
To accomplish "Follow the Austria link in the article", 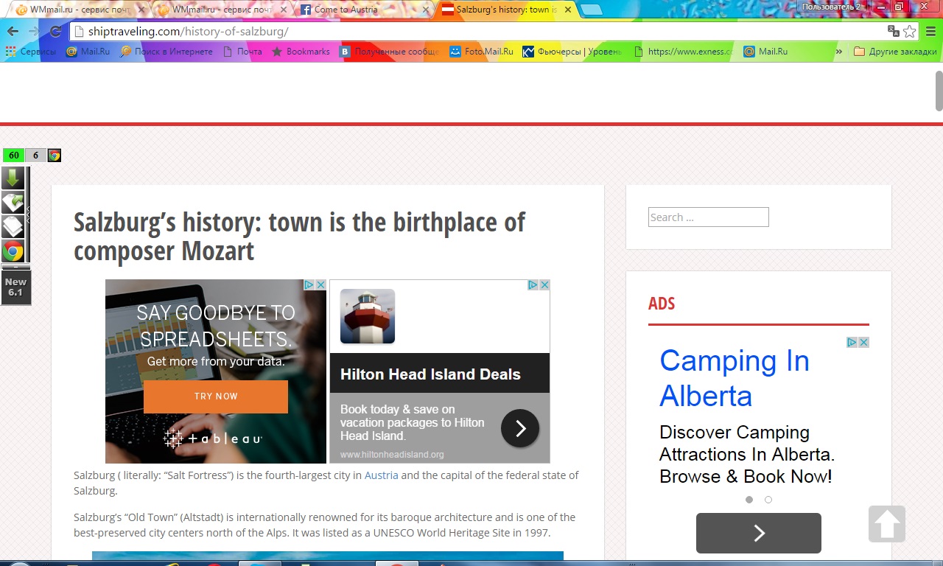I will [x=381, y=475].
